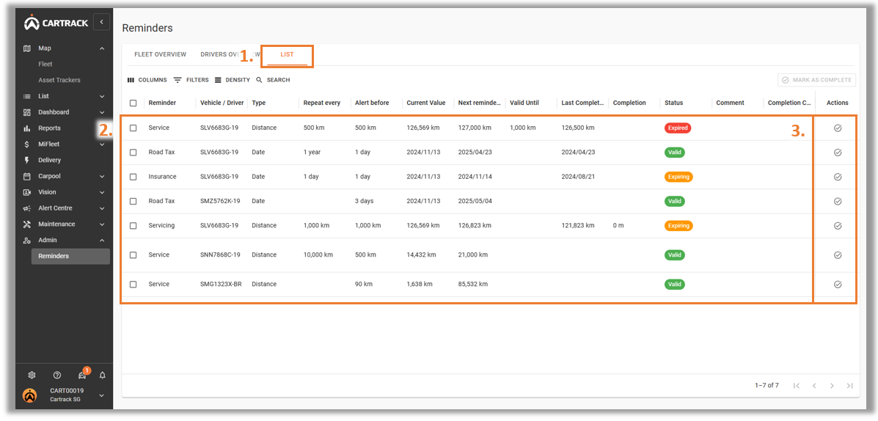
Task: Expand the Maintenance menu chevron
Action: [x=102, y=224]
